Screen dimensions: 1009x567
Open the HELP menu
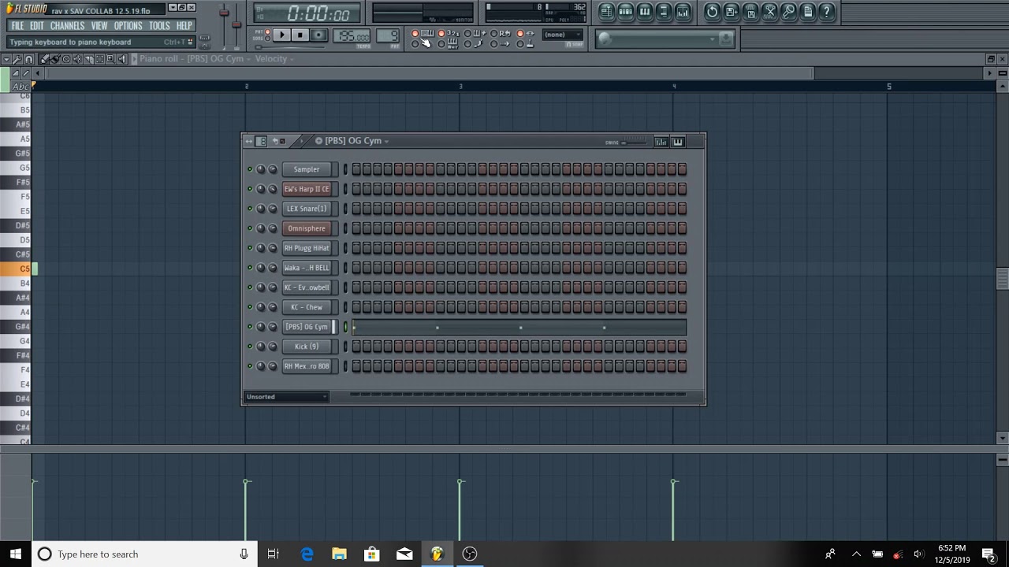[184, 26]
